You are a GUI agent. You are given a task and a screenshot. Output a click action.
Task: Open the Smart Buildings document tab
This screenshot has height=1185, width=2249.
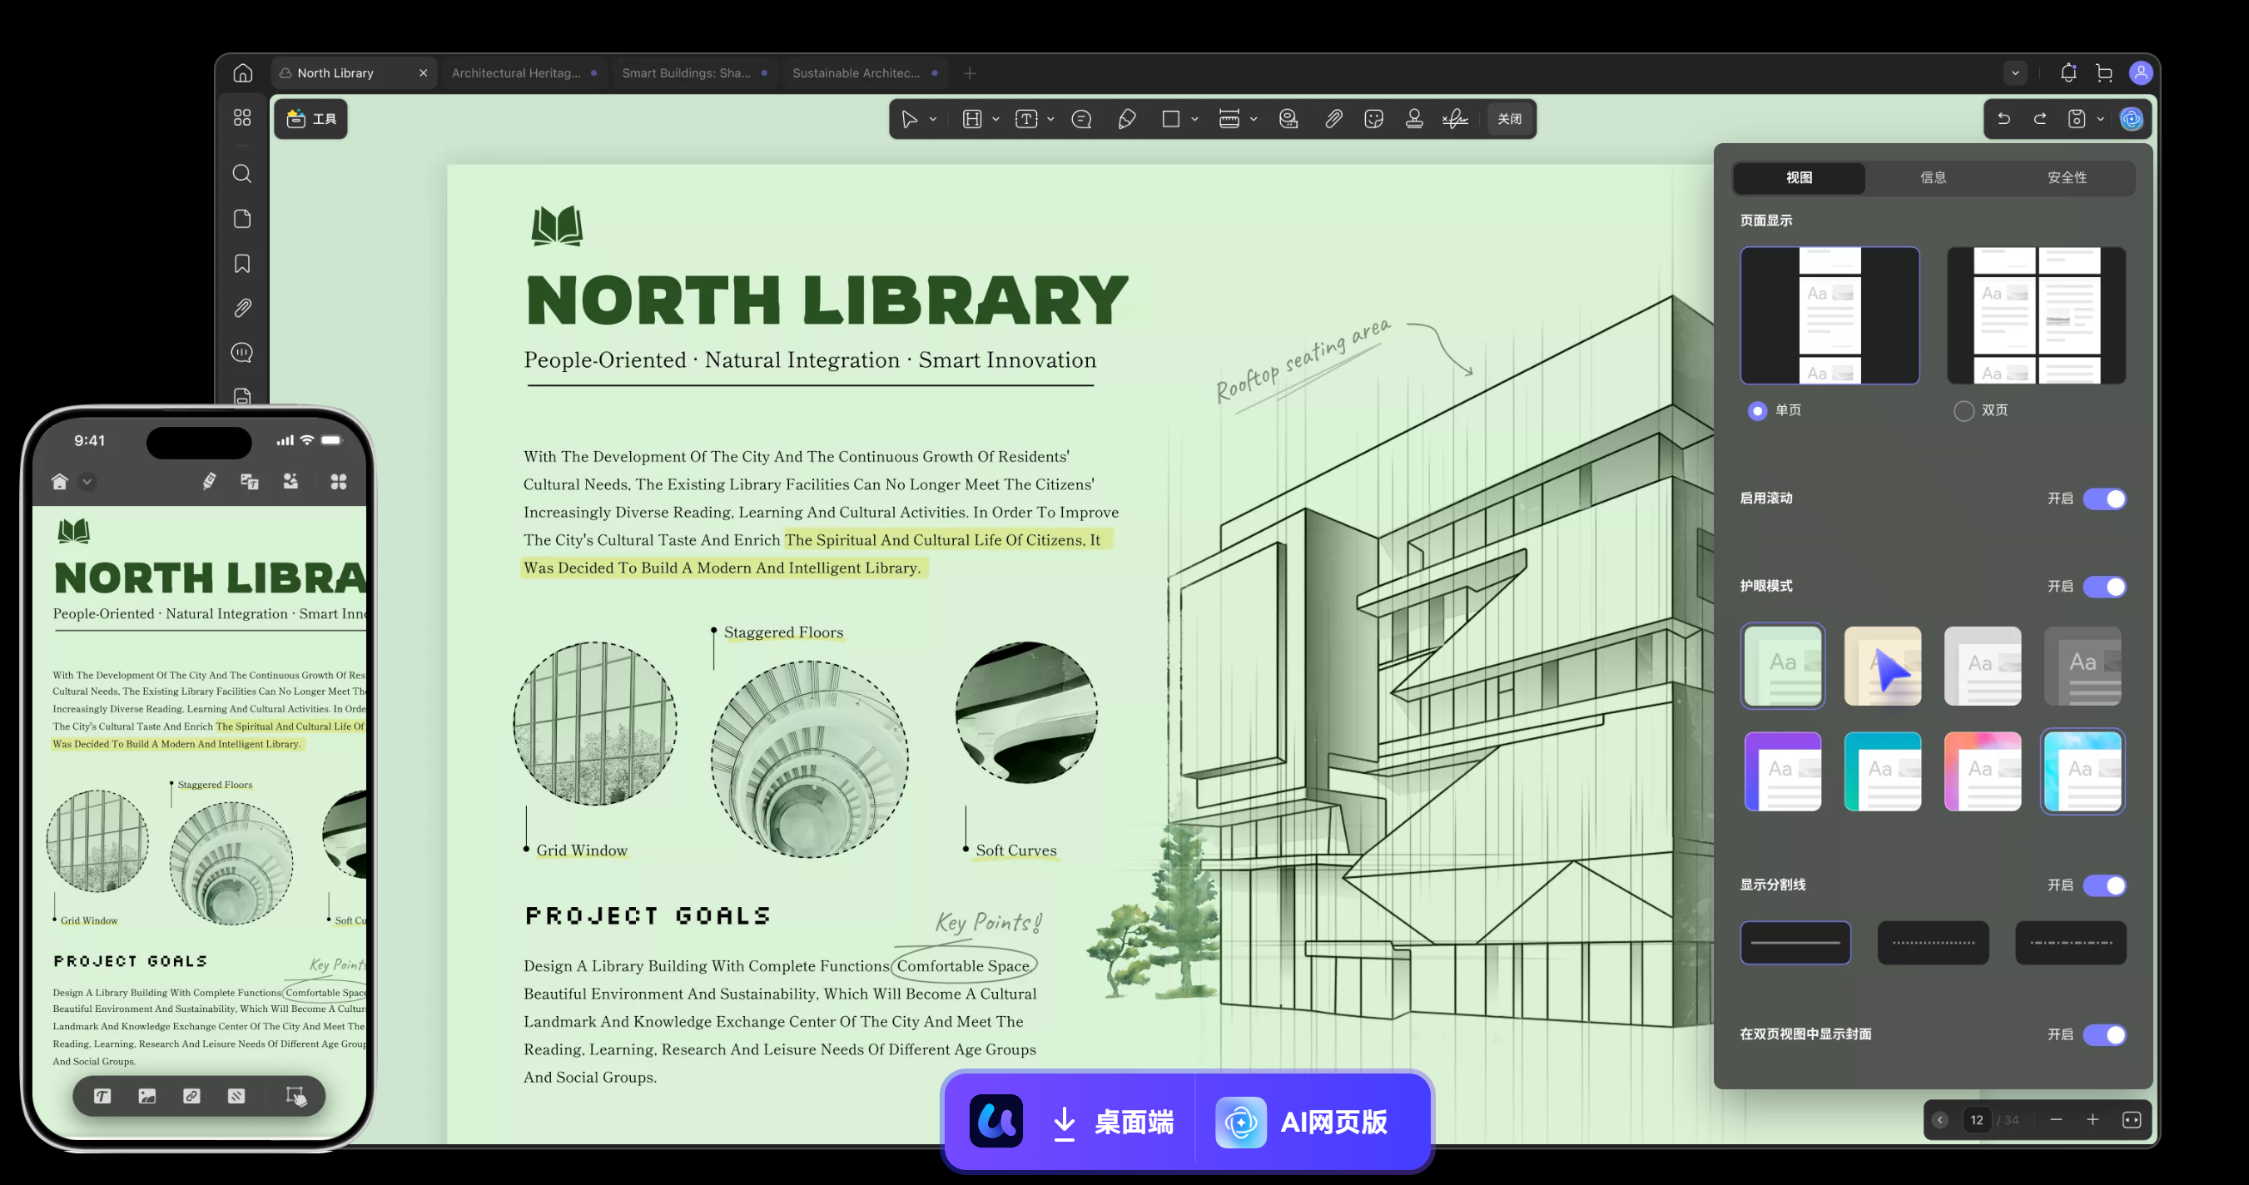pyautogui.click(x=686, y=73)
